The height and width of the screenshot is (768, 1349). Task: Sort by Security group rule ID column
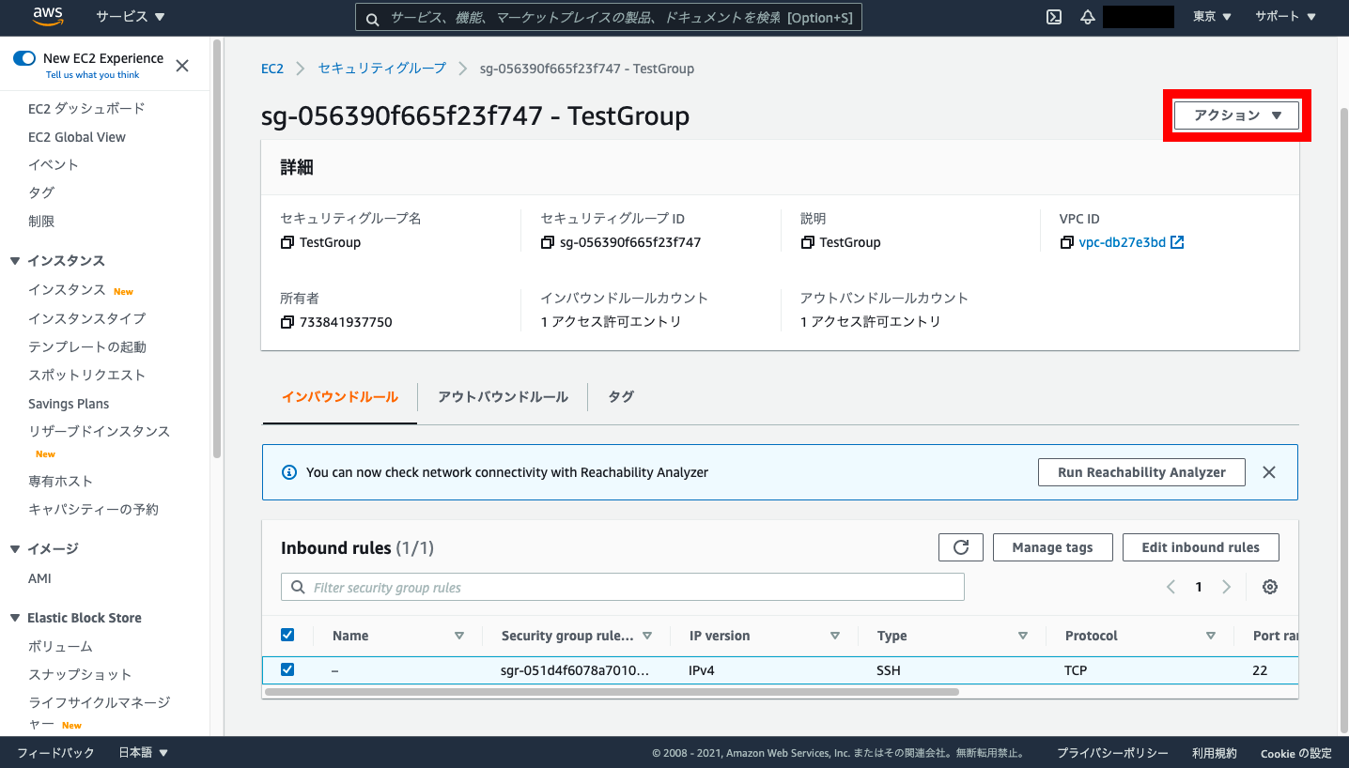click(647, 636)
